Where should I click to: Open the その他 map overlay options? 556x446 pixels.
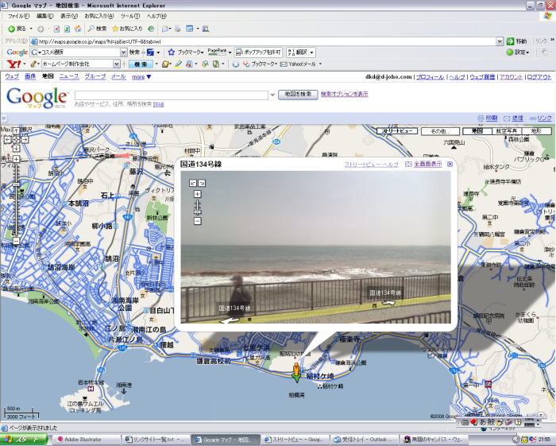coord(440,131)
